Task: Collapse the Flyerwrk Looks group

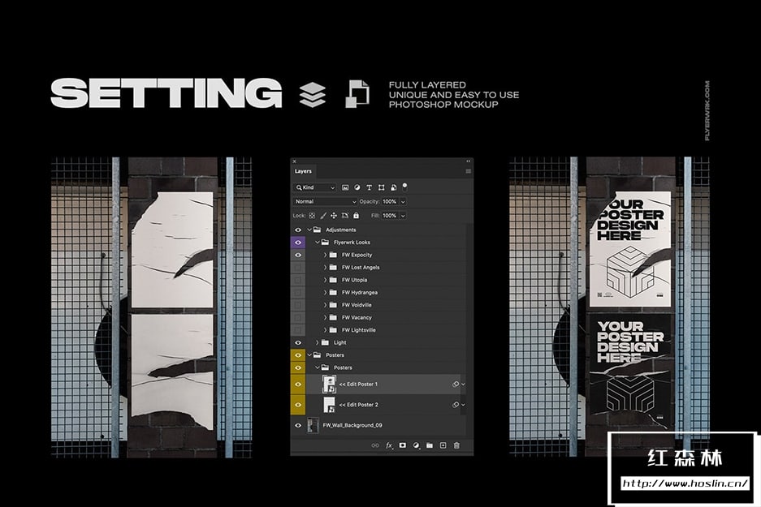Action: [x=318, y=243]
